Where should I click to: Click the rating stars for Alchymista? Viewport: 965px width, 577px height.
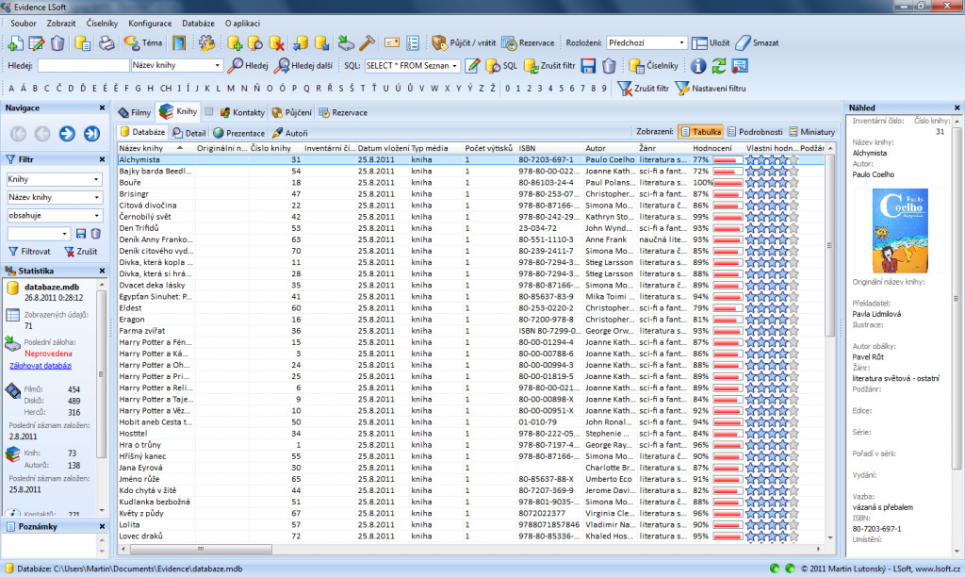(x=772, y=160)
